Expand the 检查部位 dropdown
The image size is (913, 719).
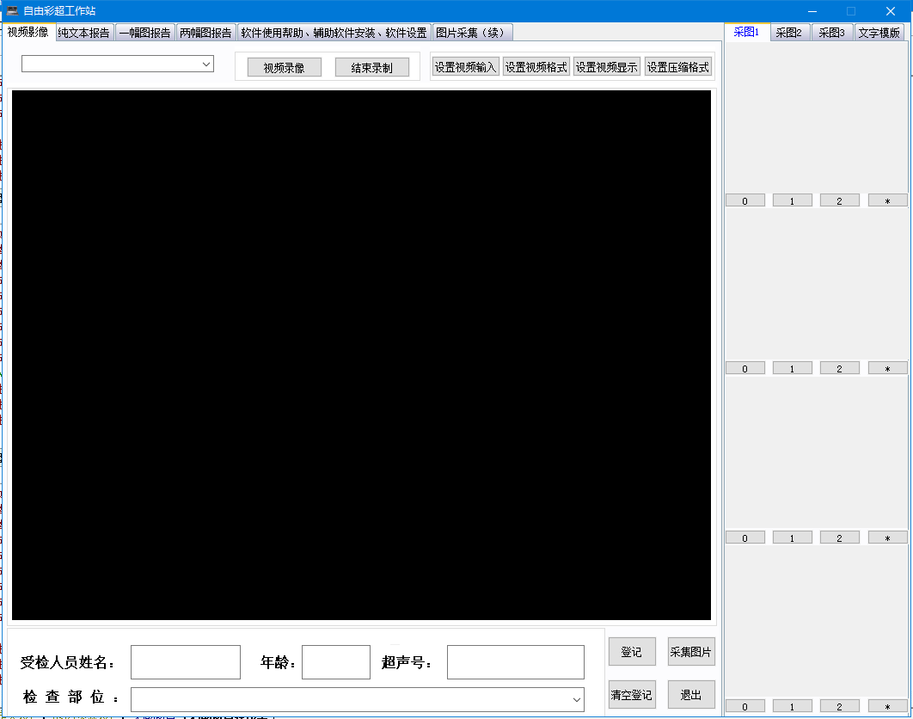577,700
